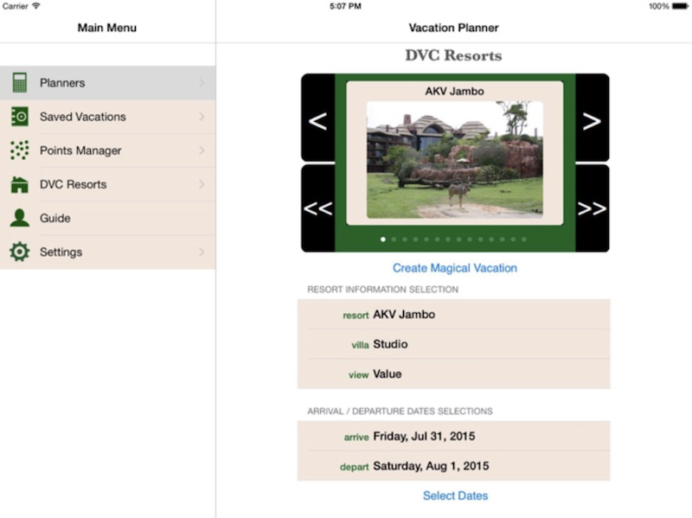Jump back with the double left arrow
Image resolution: width=692 pixels, height=518 pixels.
317,208
